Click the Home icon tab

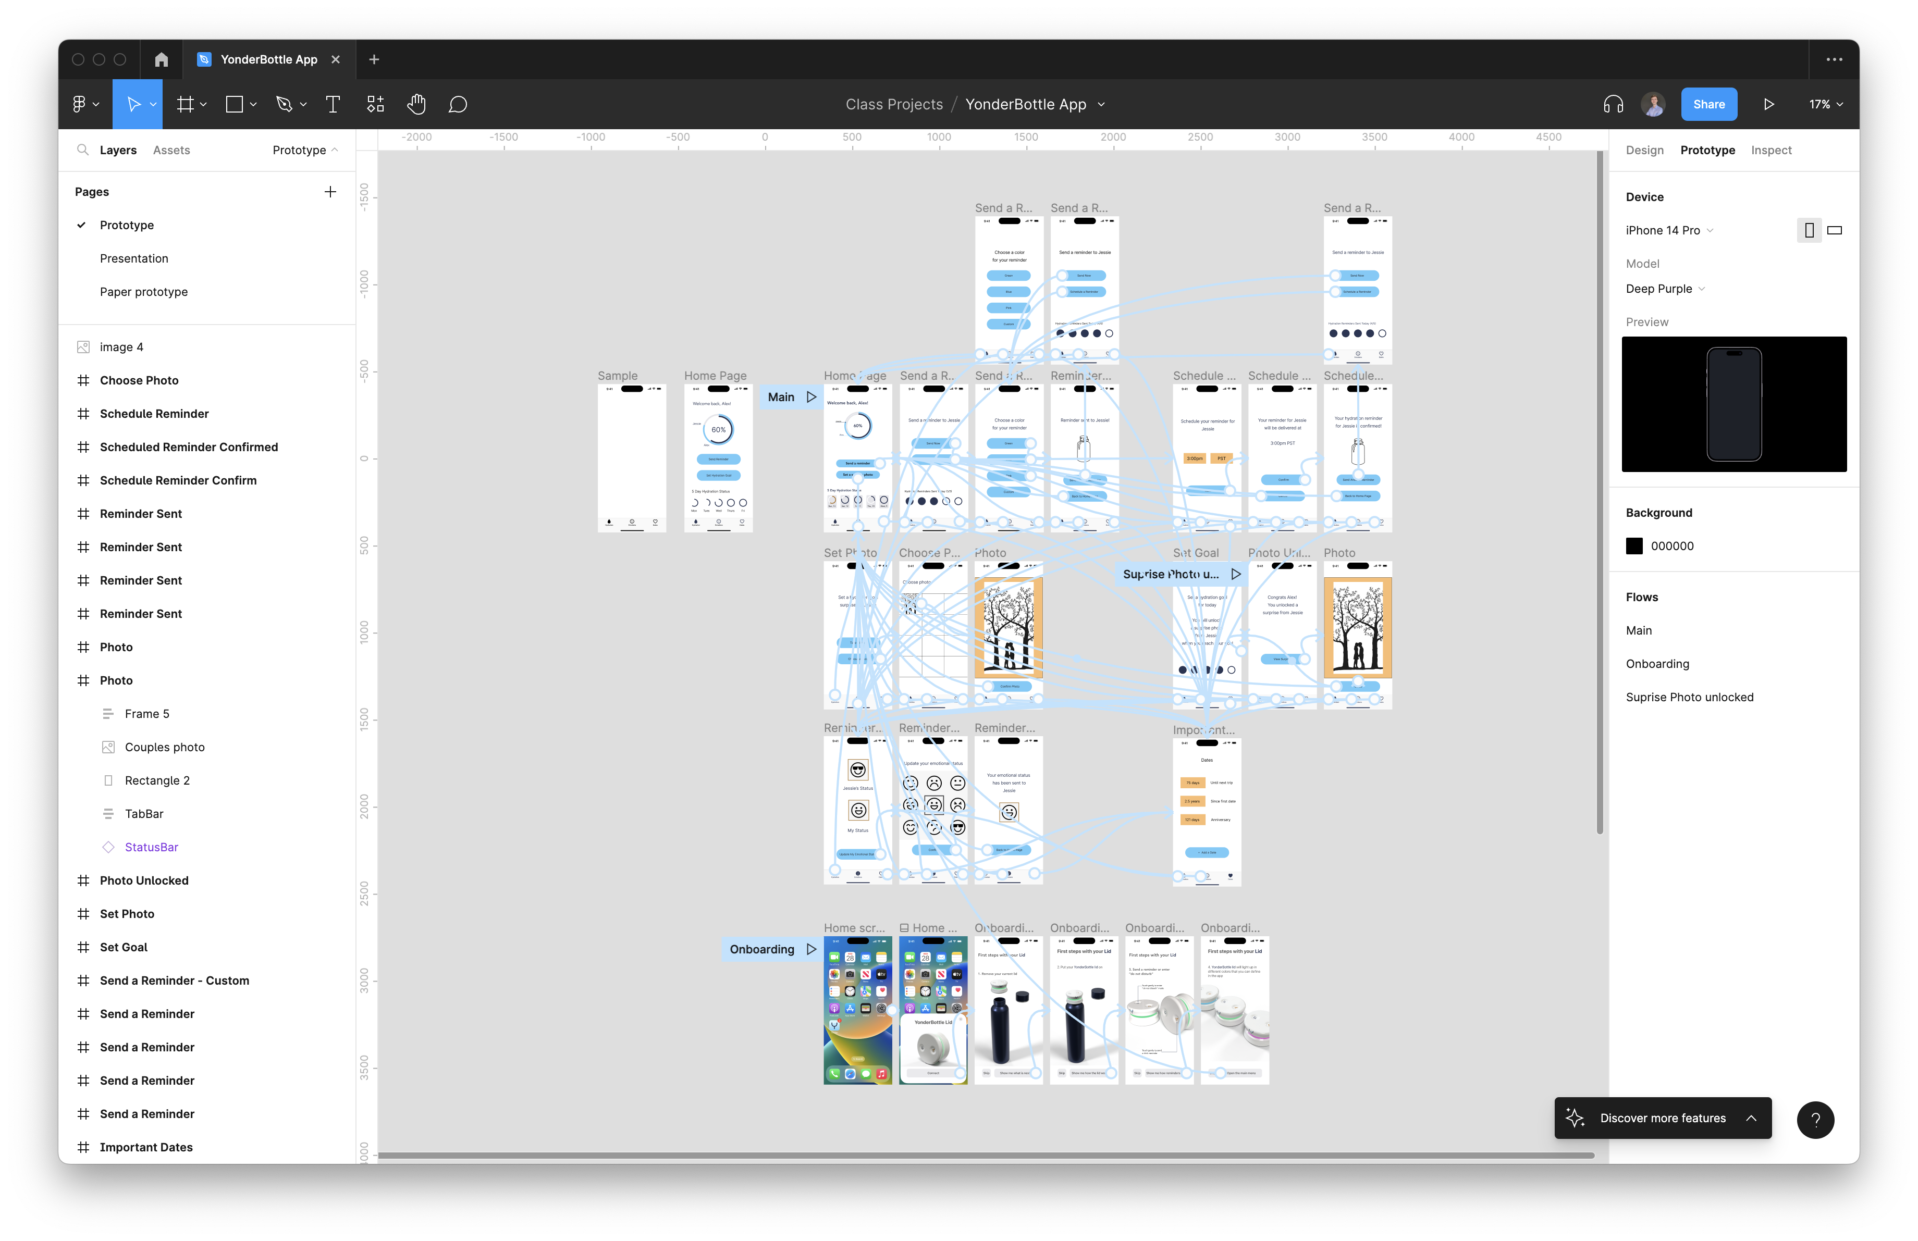tap(161, 59)
